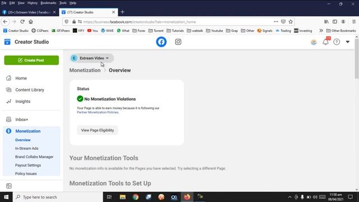The height and width of the screenshot is (202, 359).
Task: Select Overview under Monetization
Action: [22, 140]
